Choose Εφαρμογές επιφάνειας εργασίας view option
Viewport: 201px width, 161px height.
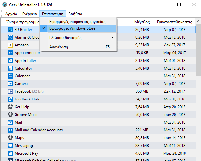coord(78,22)
